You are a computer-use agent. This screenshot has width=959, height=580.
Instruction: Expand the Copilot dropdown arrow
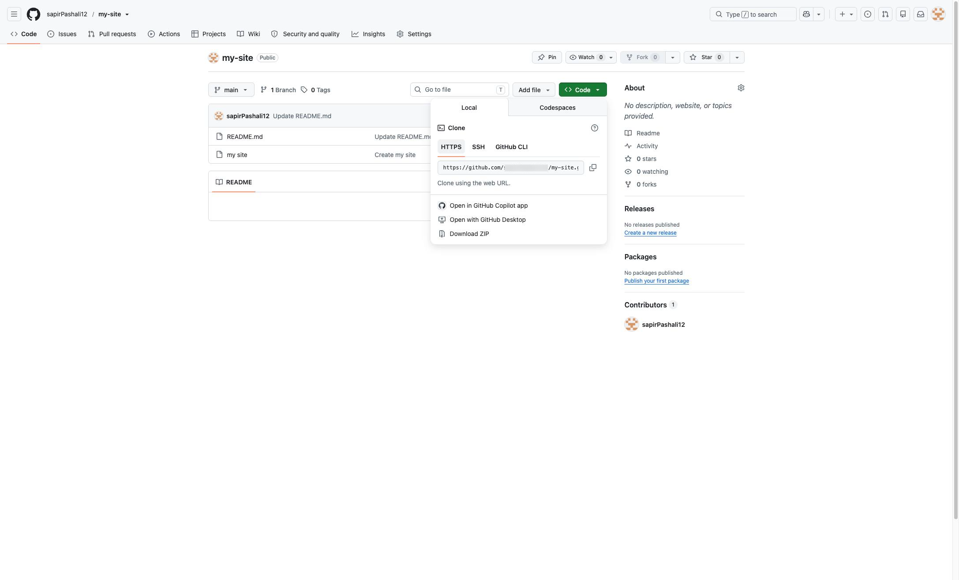[x=819, y=14]
